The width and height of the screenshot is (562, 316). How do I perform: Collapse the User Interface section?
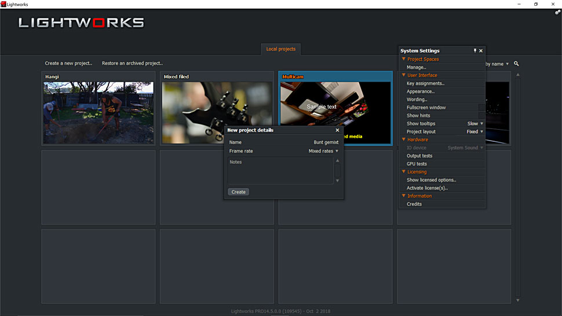[404, 75]
